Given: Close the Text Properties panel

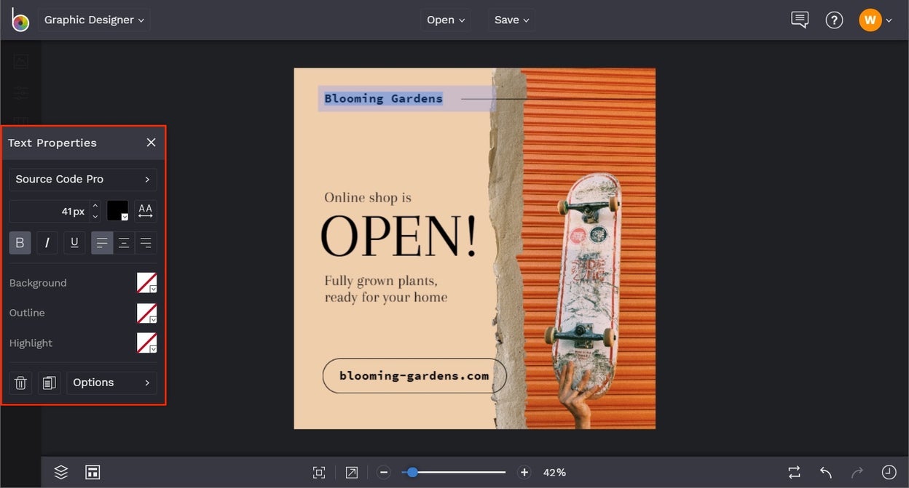Looking at the screenshot, I should pyautogui.click(x=151, y=143).
